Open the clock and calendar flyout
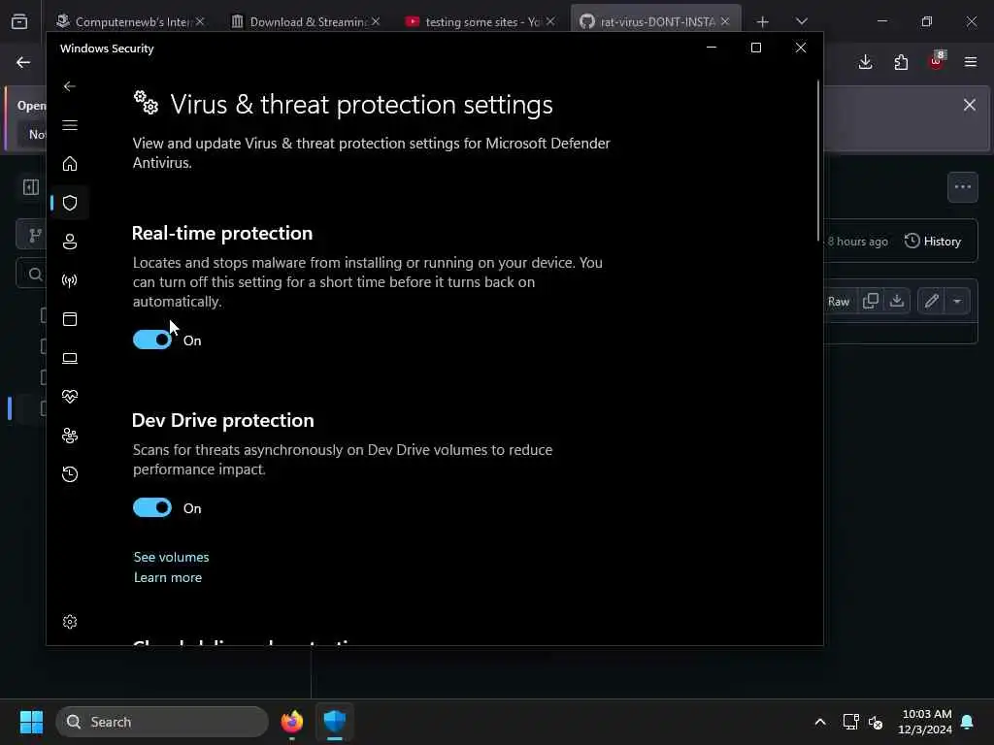 pyautogui.click(x=925, y=722)
